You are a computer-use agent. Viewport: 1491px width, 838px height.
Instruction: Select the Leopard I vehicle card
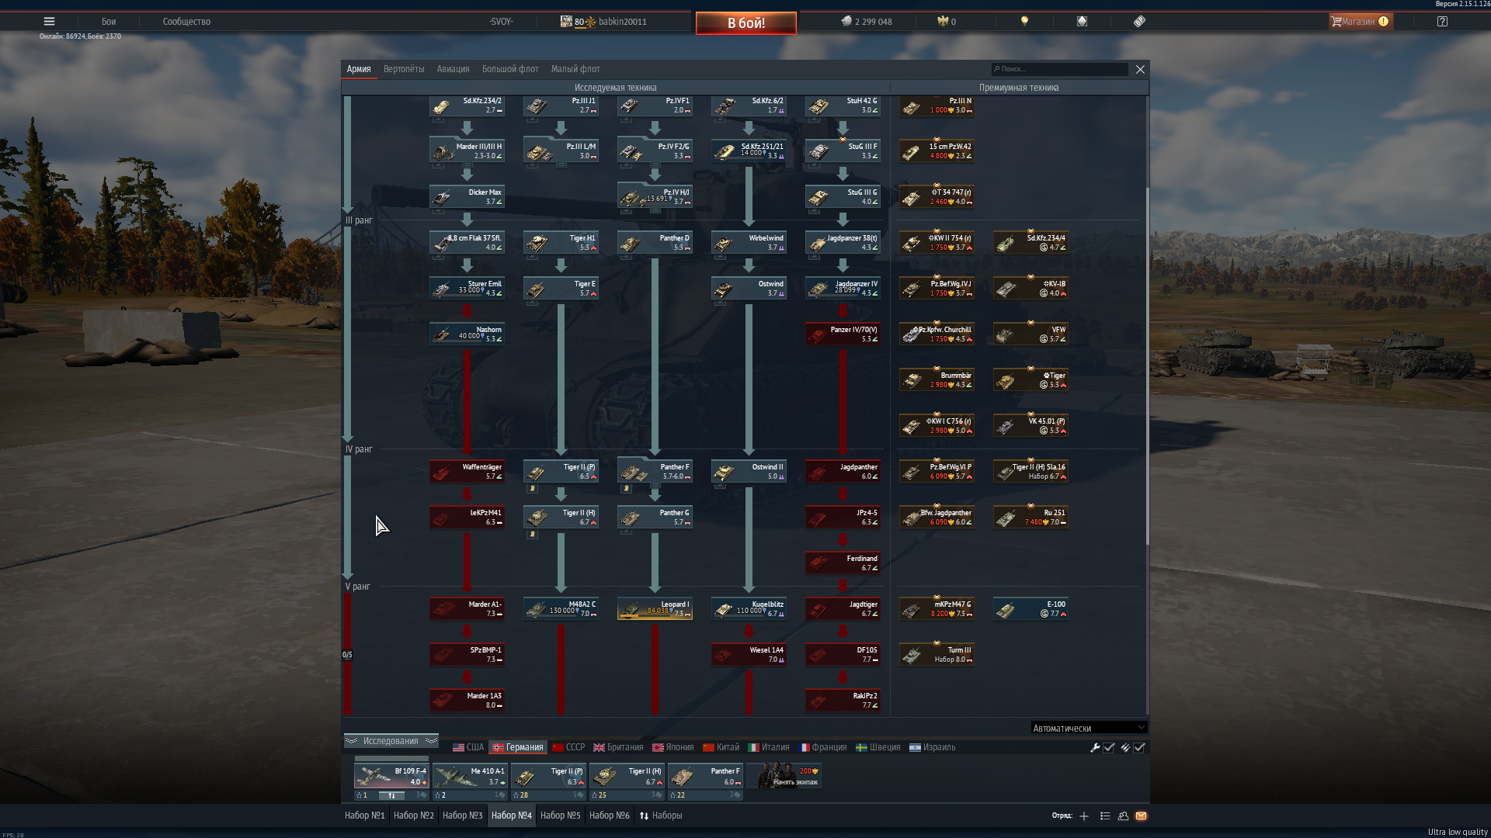tap(655, 609)
